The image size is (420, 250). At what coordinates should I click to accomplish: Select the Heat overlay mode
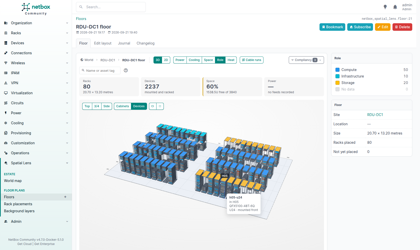point(231,60)
